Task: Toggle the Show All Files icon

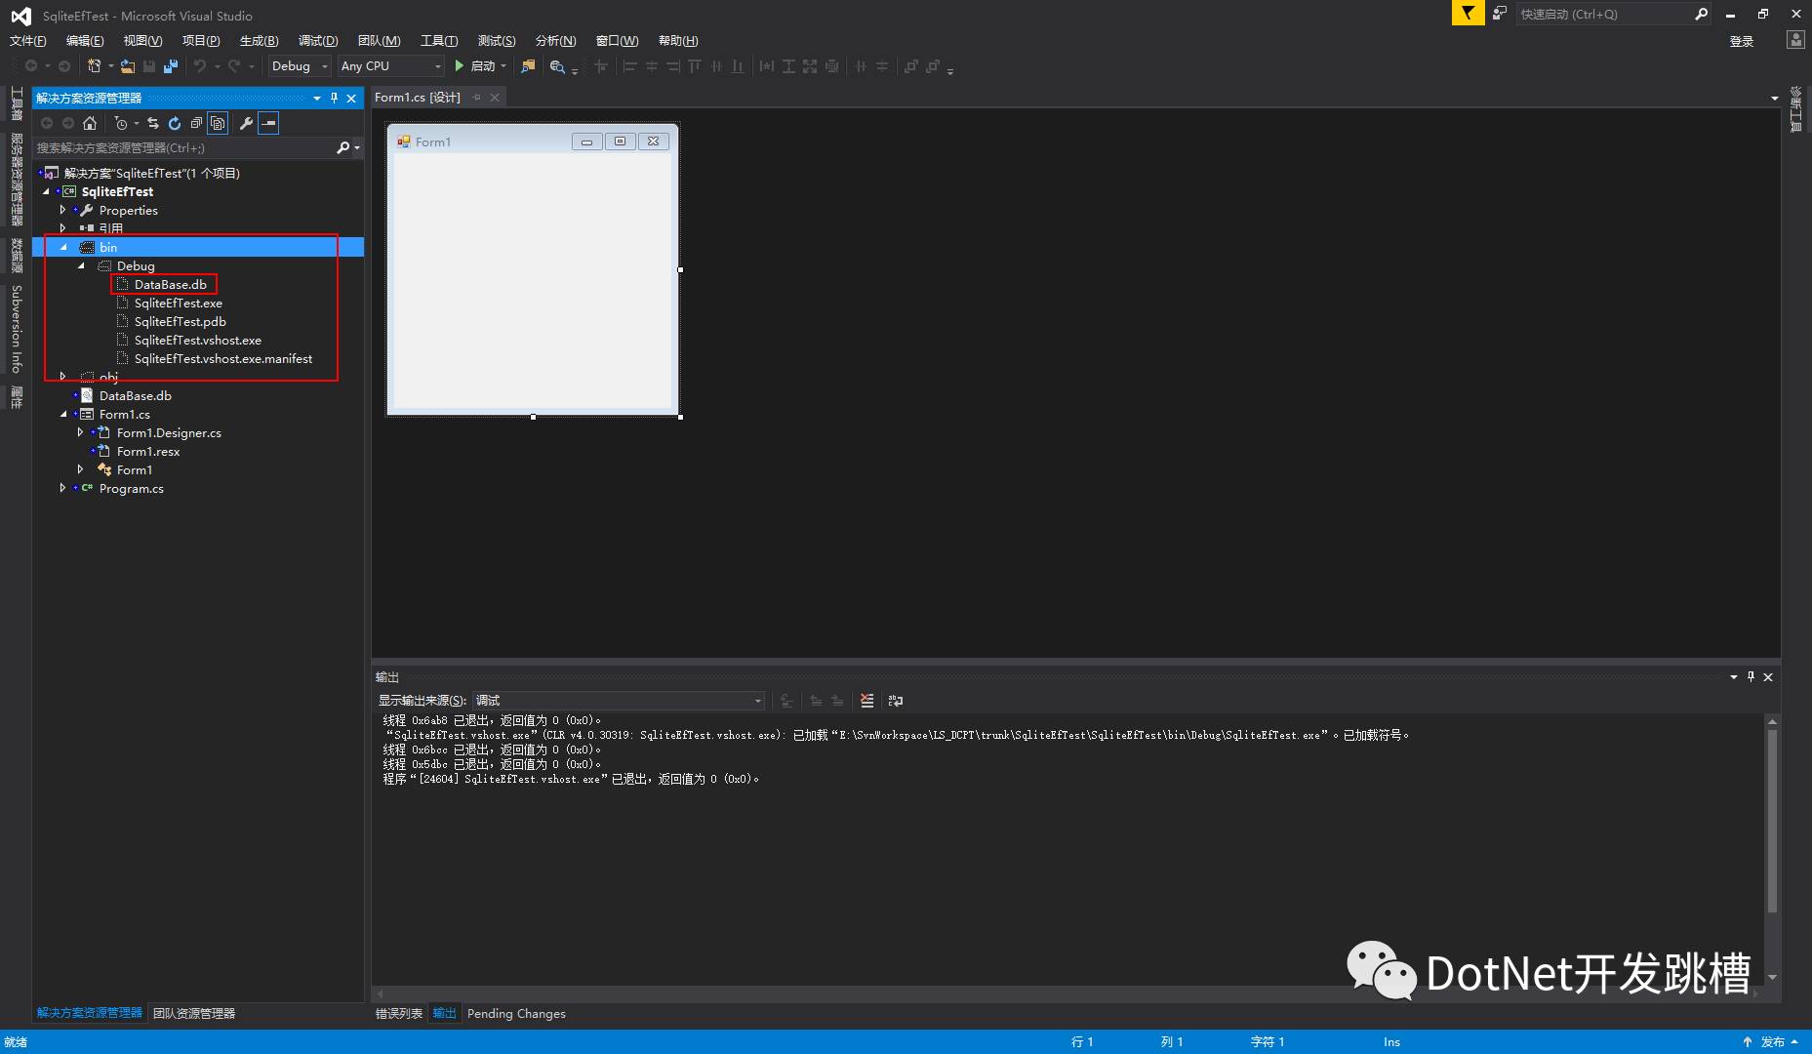Action: (x=218, y=123)
